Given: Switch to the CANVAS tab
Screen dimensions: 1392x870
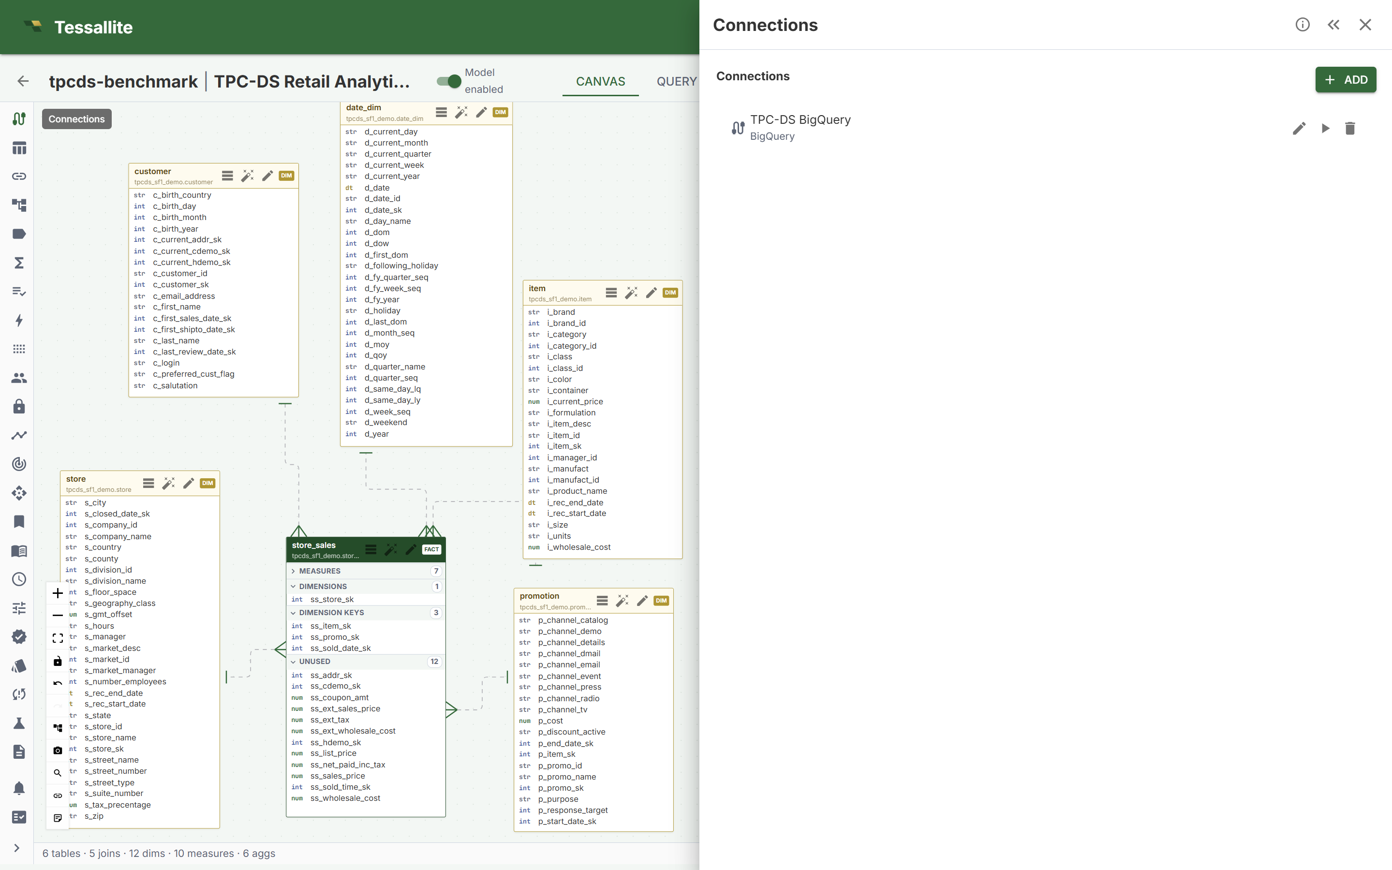Looking at the screenshot, I should [600, 81].
